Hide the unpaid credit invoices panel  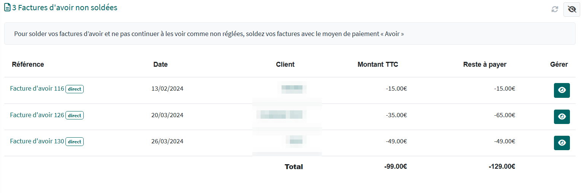(x=571, y=9)
